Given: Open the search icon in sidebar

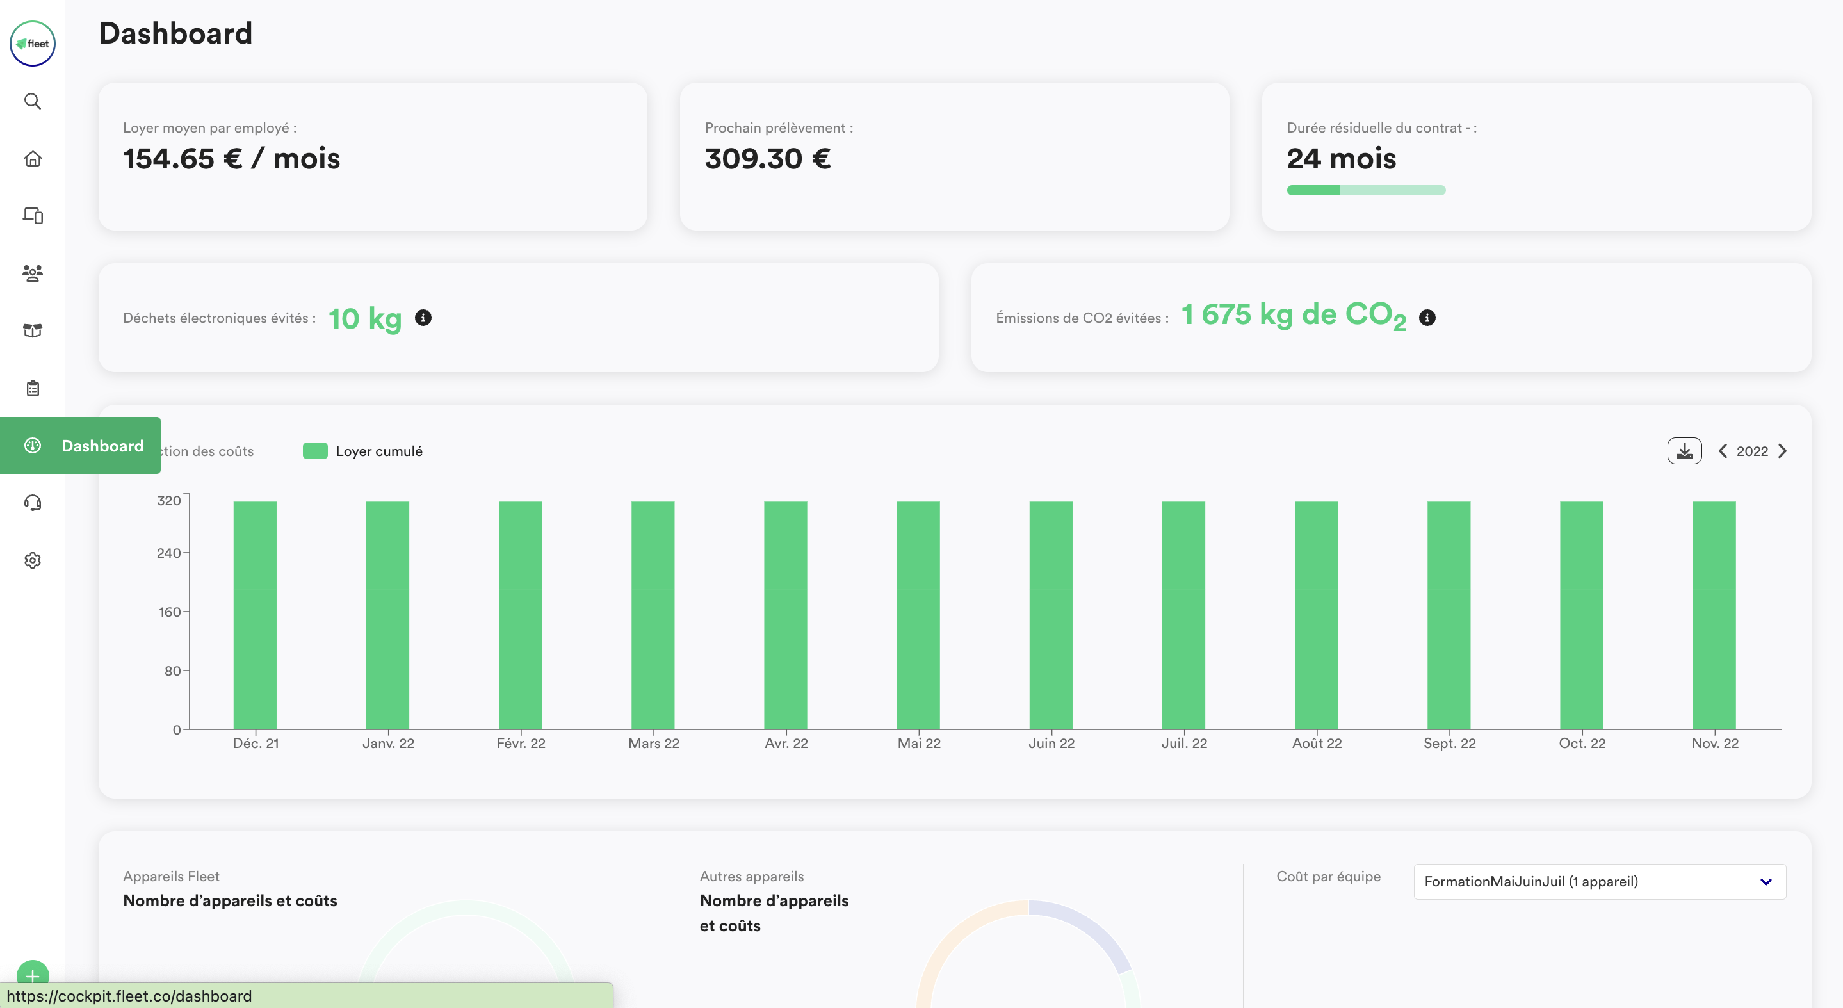Looking at the screenshot, I should click(x=32, y=101).
